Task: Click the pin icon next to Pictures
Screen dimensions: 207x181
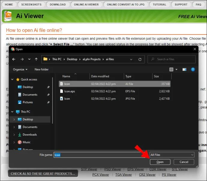Action: pyautogui.click(x=48, y=102)
